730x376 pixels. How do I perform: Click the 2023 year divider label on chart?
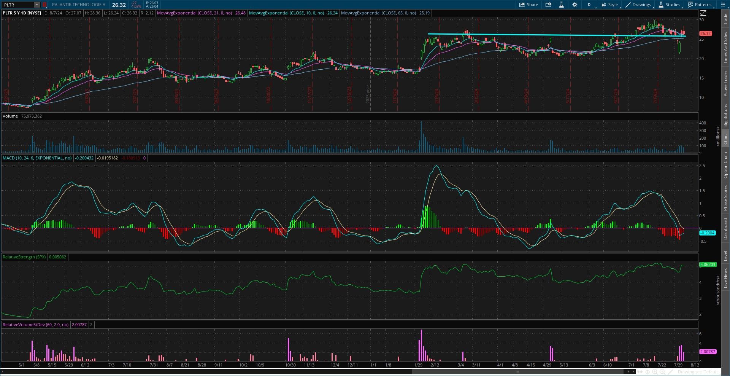pos(368,94)
